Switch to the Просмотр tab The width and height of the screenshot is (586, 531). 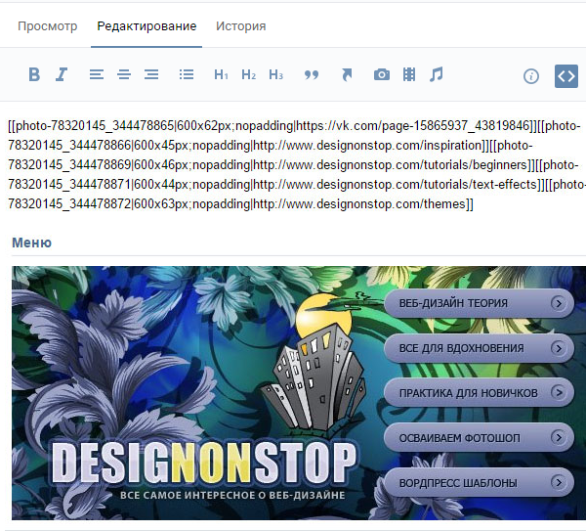point(48,26)
